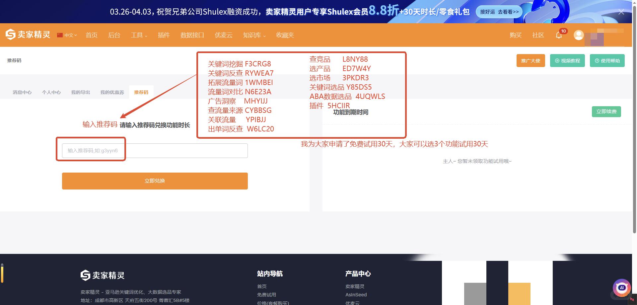Click 社区 in header

538,35
